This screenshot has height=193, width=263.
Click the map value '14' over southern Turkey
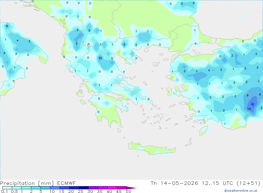point(249,109)
